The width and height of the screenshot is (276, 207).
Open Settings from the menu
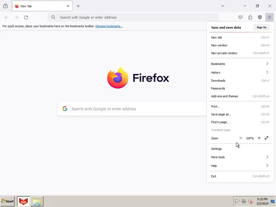pyautogui.click(x=240, y=149)
